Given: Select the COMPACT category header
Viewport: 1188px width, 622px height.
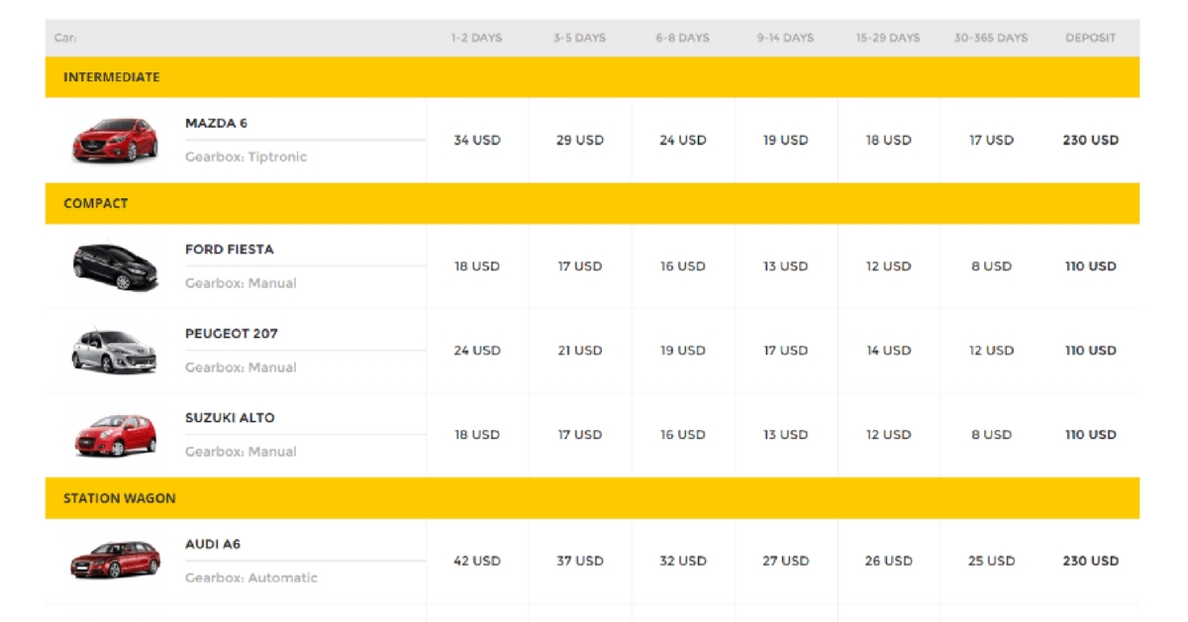Looking at the screenshot, I should tap(95, 203).
